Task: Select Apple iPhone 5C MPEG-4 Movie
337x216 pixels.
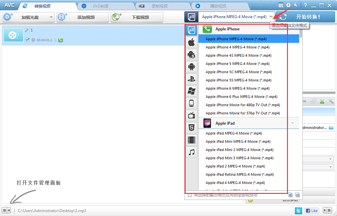Action: 249,72
